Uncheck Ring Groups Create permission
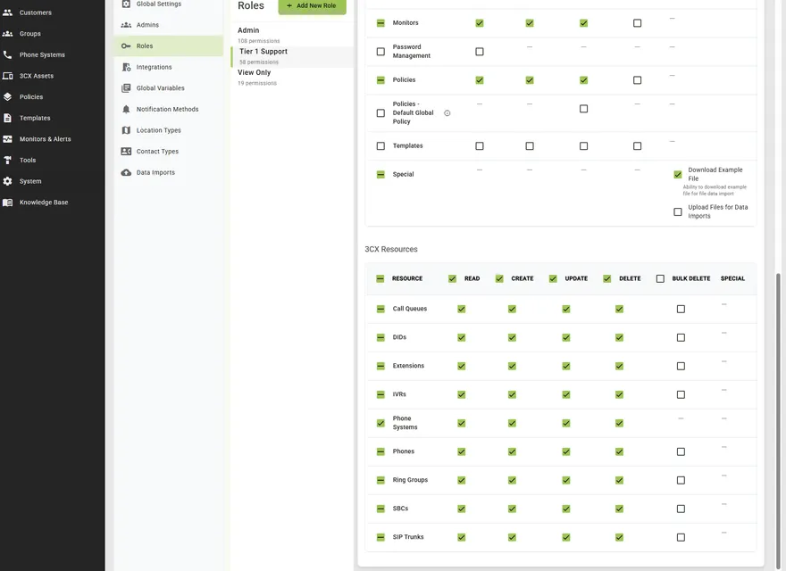Screen dimensions: 786x571 tap(512, 480)
